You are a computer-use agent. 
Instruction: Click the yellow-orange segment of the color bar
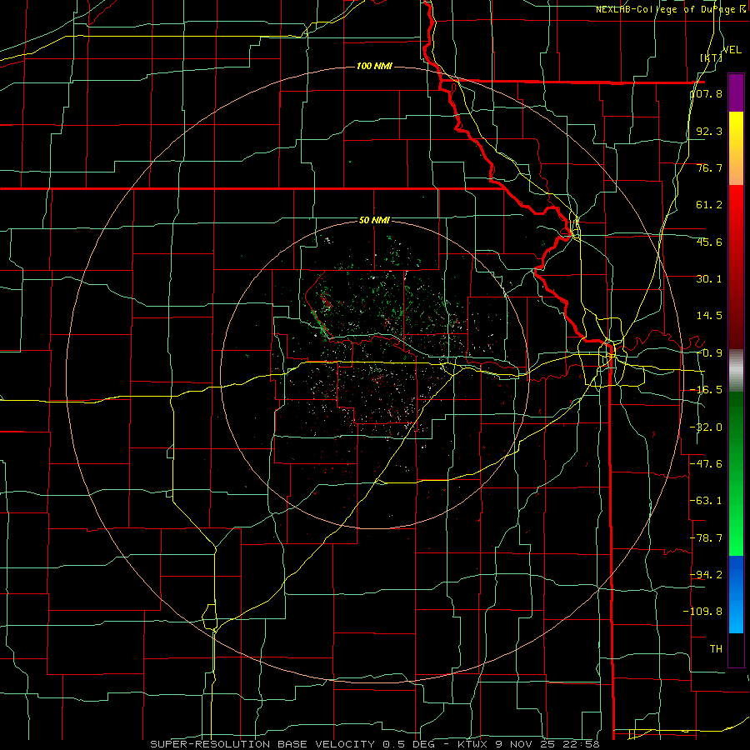click(736, 148)
